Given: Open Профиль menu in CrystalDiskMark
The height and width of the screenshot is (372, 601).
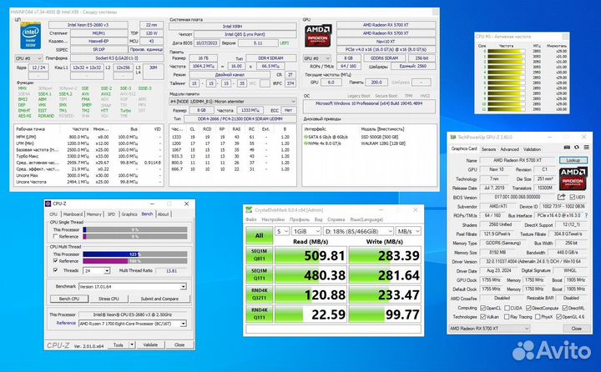Looking at the screenshot, I should [x=300, y=219].
